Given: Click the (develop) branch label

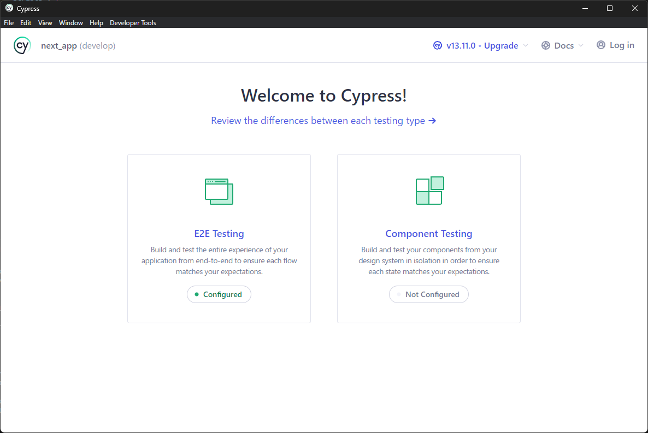Looking at the screenshot, I should coord(98,45).
